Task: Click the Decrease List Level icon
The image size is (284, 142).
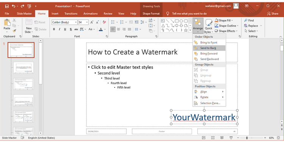Action: [131, 22]
